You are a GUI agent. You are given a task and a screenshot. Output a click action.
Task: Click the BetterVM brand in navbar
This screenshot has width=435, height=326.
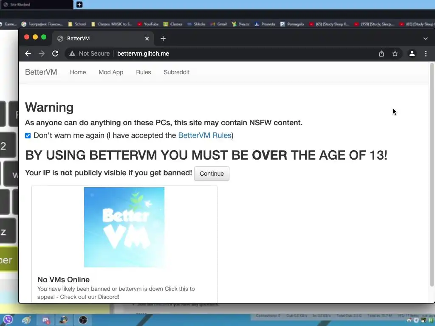click(x=41, y=72)
